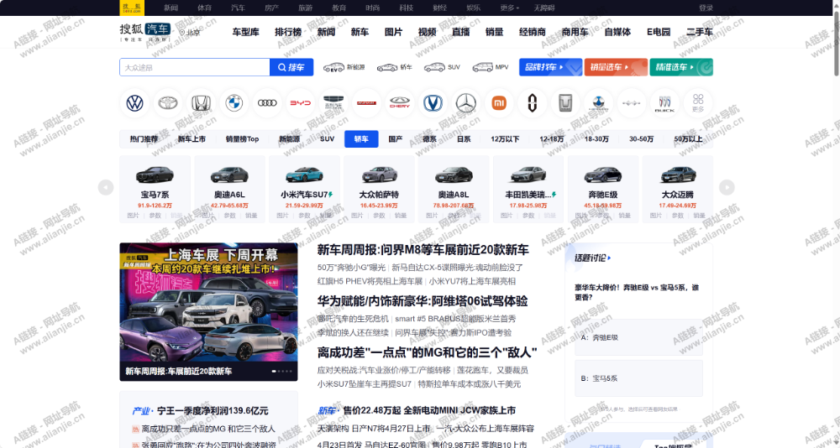
Task: Click the 销量选车 orange button
Action: coord(616,67)
